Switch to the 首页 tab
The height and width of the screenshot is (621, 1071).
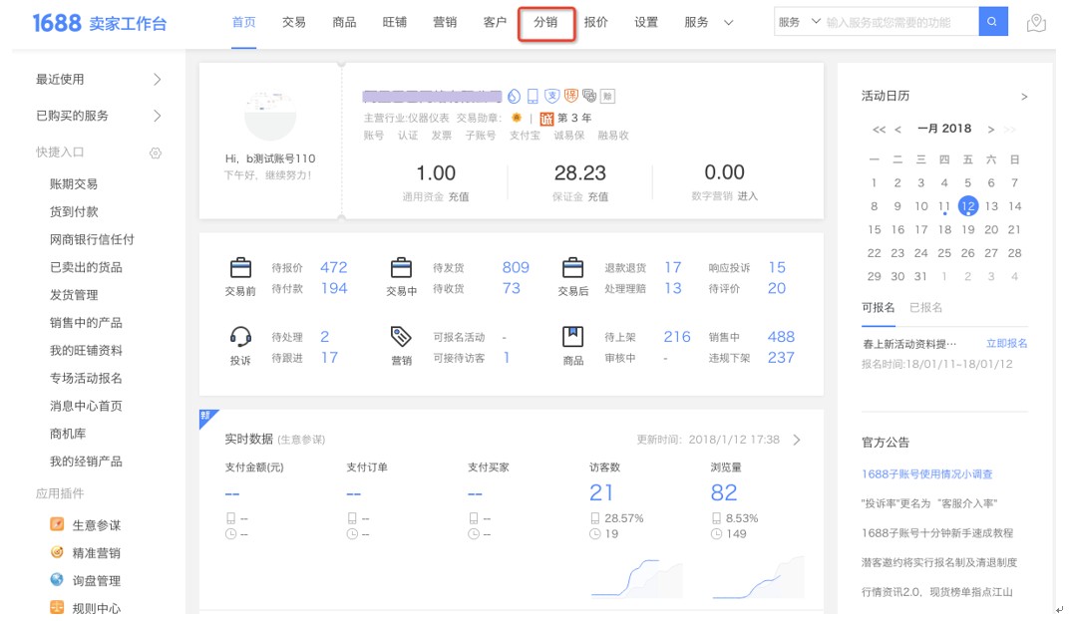244,23
